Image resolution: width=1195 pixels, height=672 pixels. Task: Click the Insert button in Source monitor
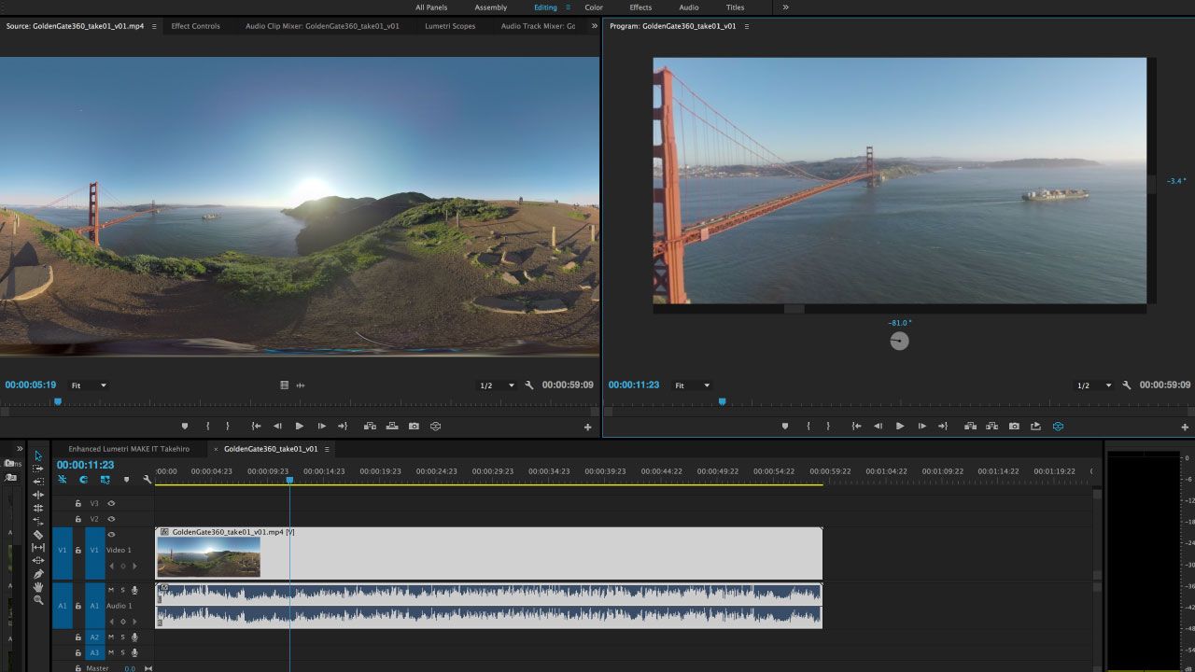tap(370, 426)
